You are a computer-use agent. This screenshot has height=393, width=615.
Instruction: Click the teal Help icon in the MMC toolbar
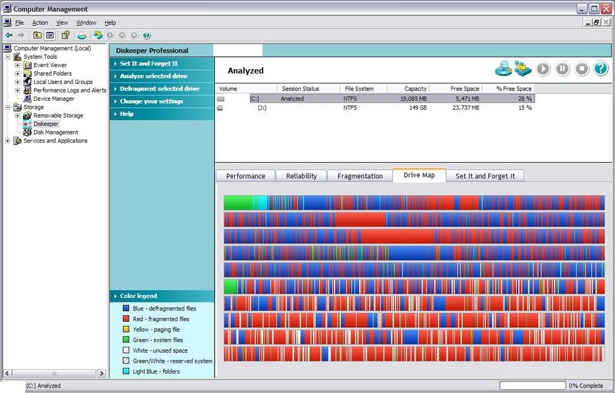tap(147, 35)
